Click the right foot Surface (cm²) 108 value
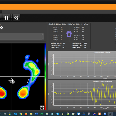This screenshot has height=116, width=116. [x=86, y=43]
